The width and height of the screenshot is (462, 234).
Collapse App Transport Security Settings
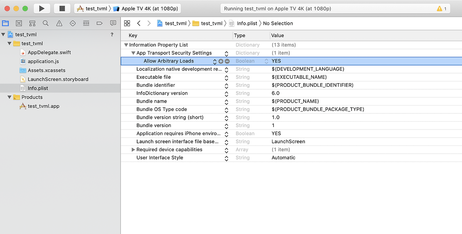coord(133,53)
